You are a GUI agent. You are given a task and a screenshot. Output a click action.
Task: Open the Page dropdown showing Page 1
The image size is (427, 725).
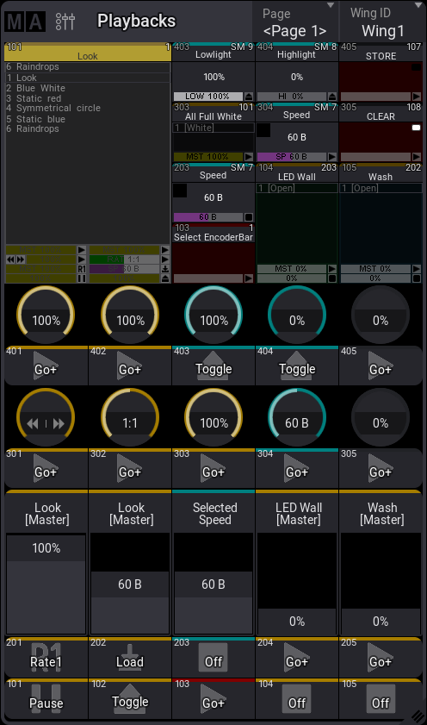click(296, 22)
